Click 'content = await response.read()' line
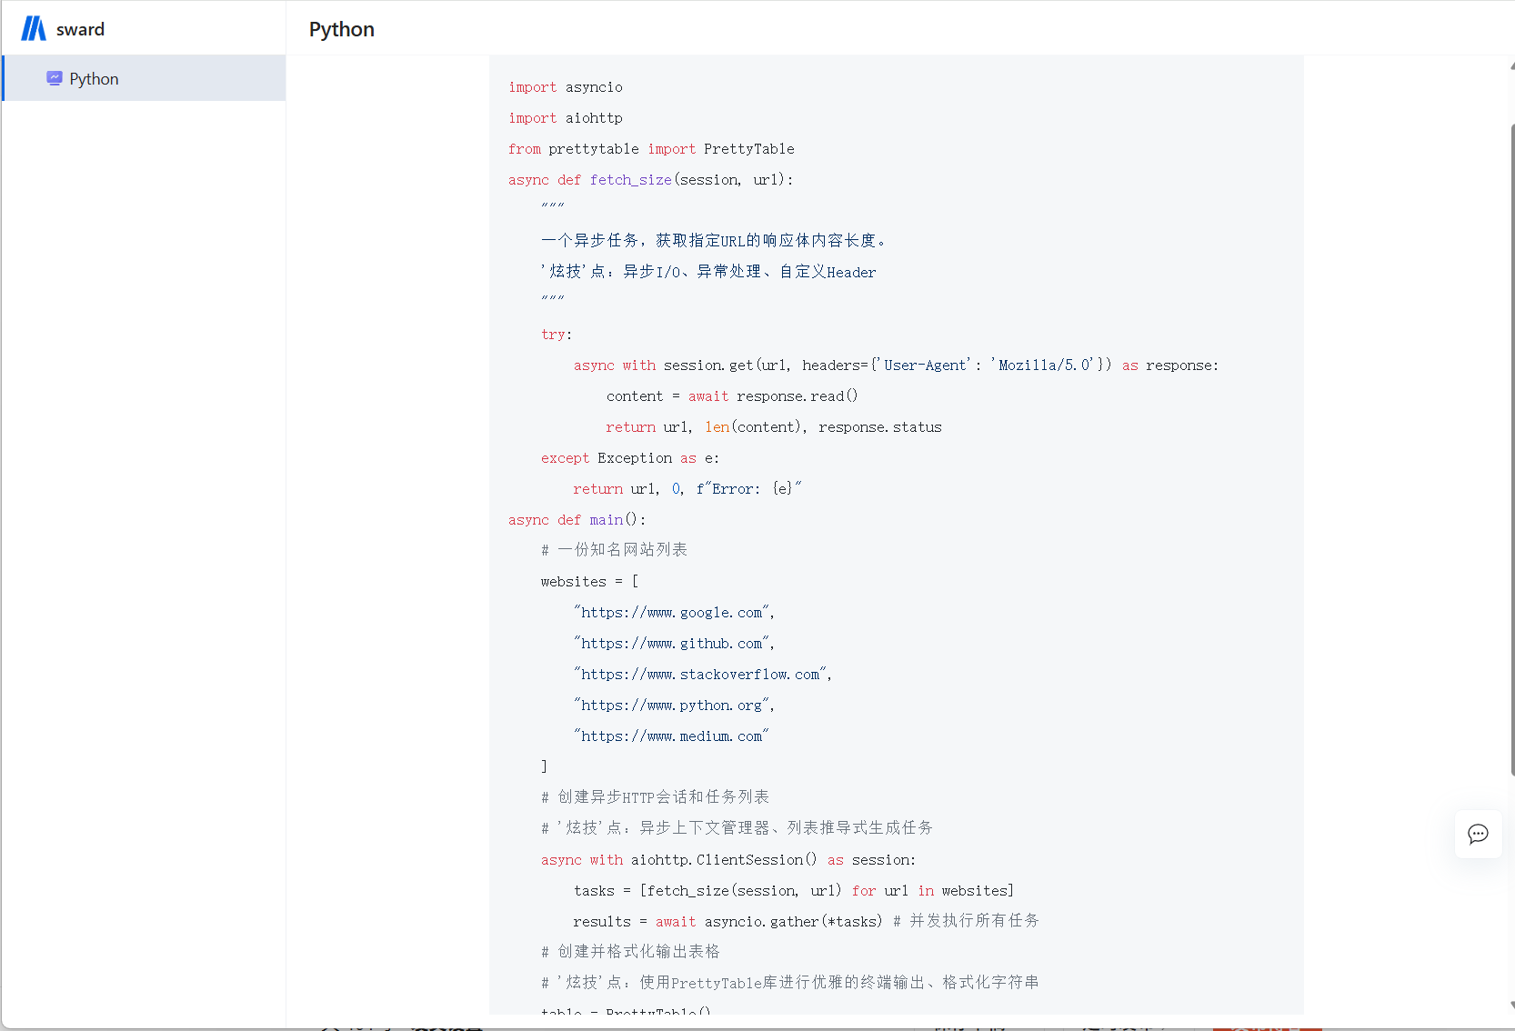 (x=732, y=396)
